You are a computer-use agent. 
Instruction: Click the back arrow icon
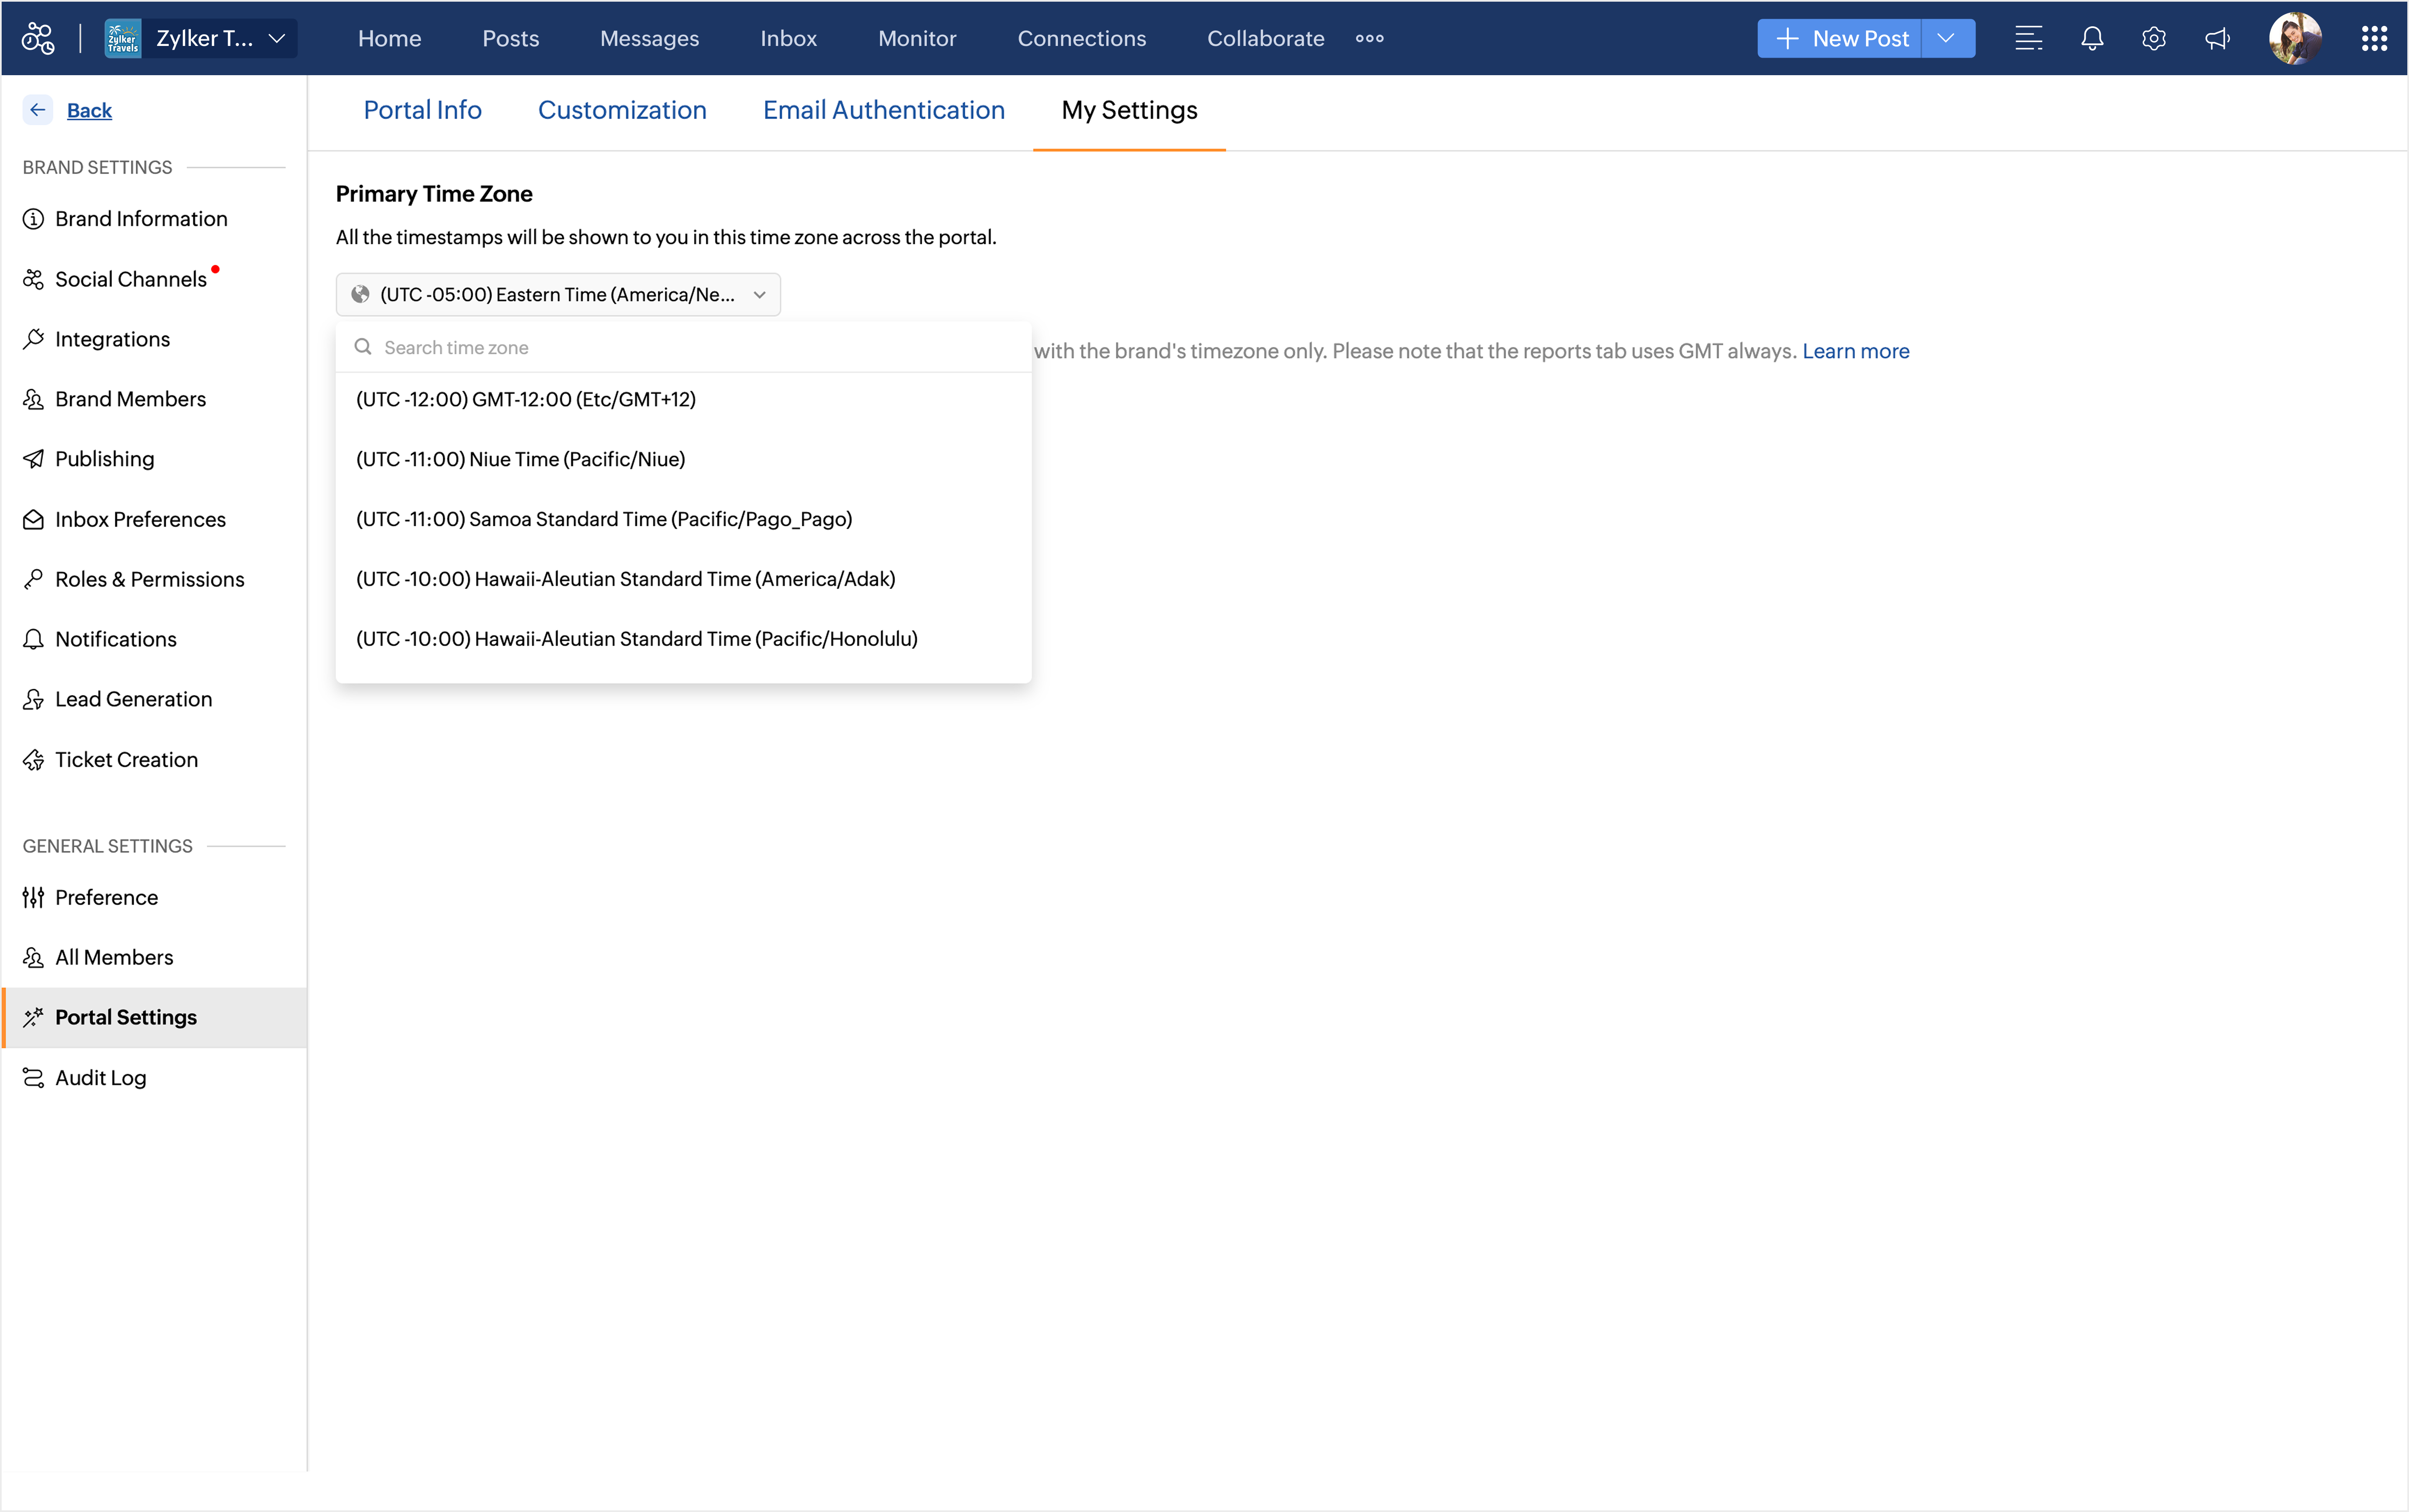[38, 110]
